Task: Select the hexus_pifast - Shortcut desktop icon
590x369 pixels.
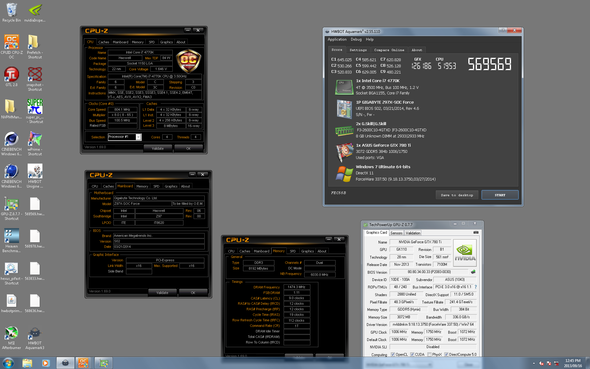Action: (x=12, y=273)
